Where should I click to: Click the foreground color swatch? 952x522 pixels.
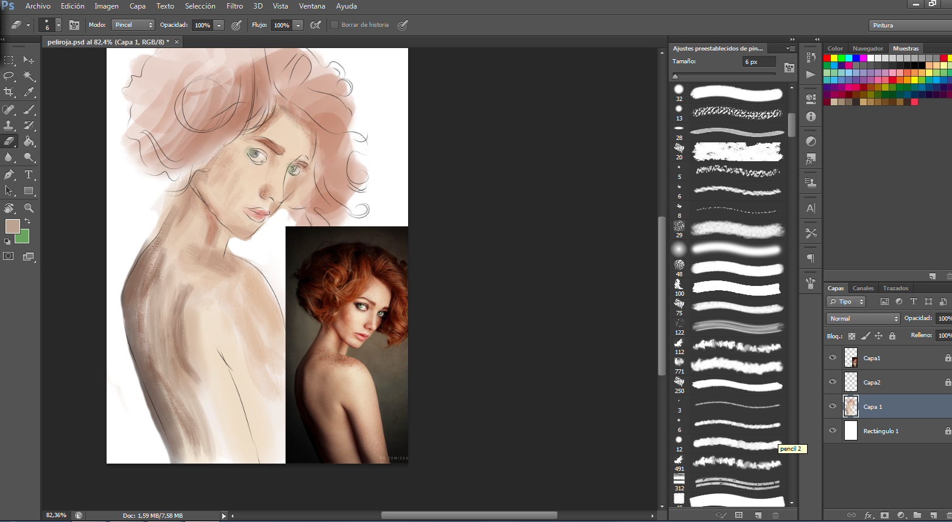(12, 226)
